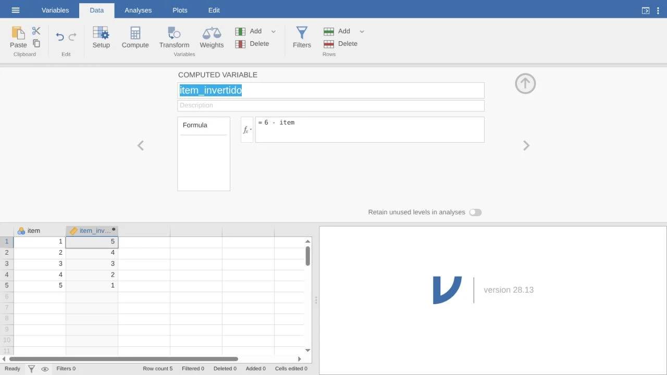The image size is (667, 375).
Task: Open the Transform variable tool
Action: coord(174,37)
